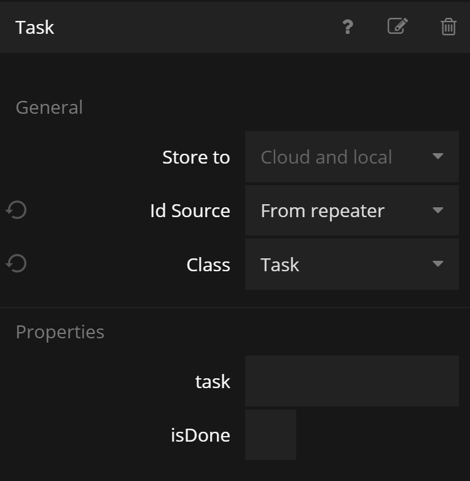Click into the task property input field
The image size is (470, 481).
(351, 381)
